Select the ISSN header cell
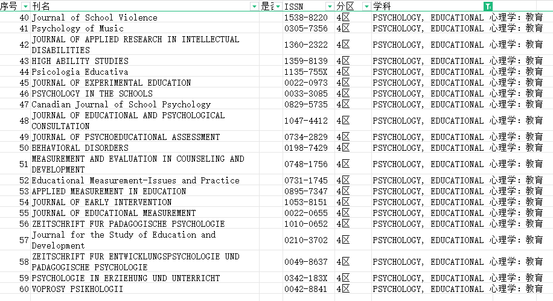The height and width of the screenshot is (301, 553). pos(308,6)
